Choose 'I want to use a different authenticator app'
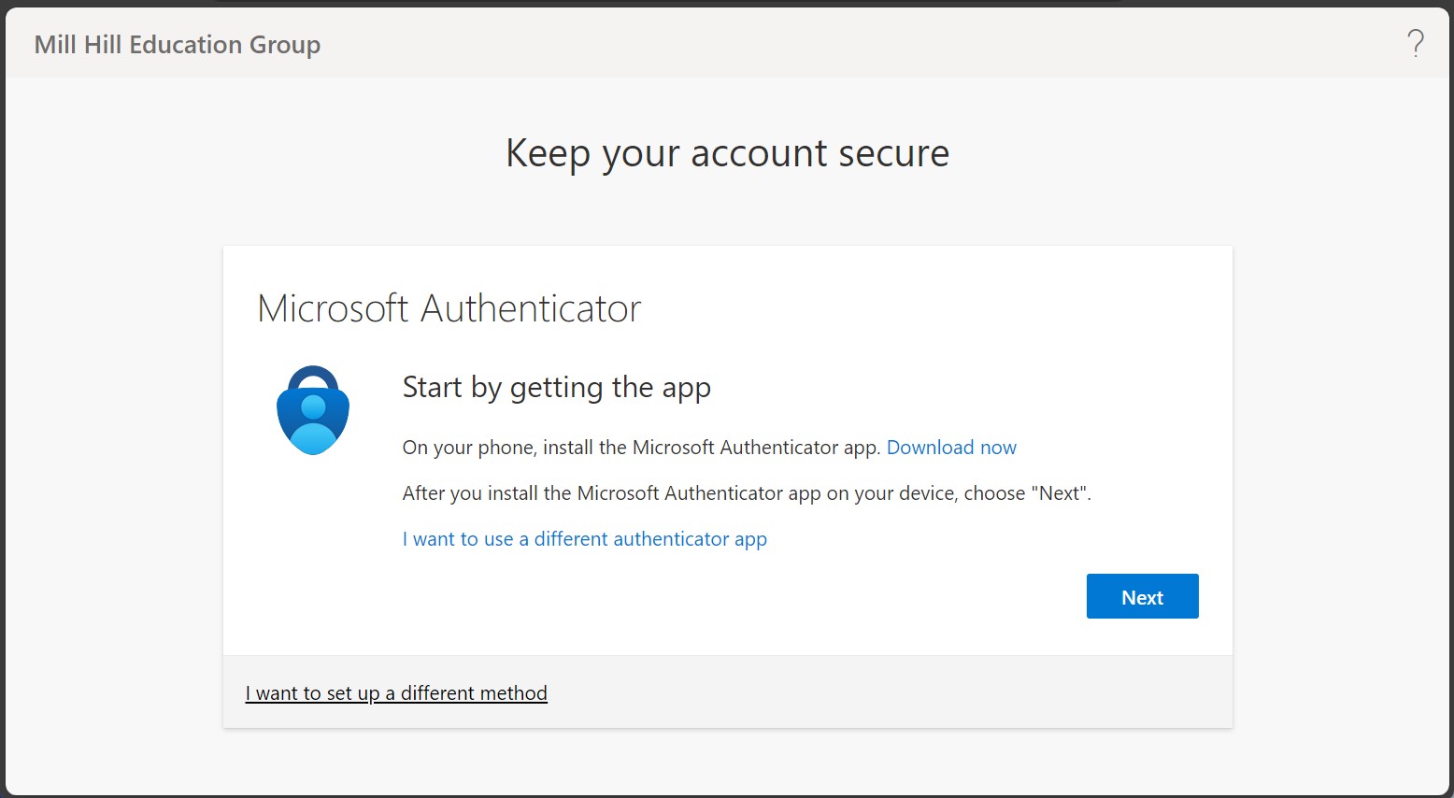 pos(585,539)
